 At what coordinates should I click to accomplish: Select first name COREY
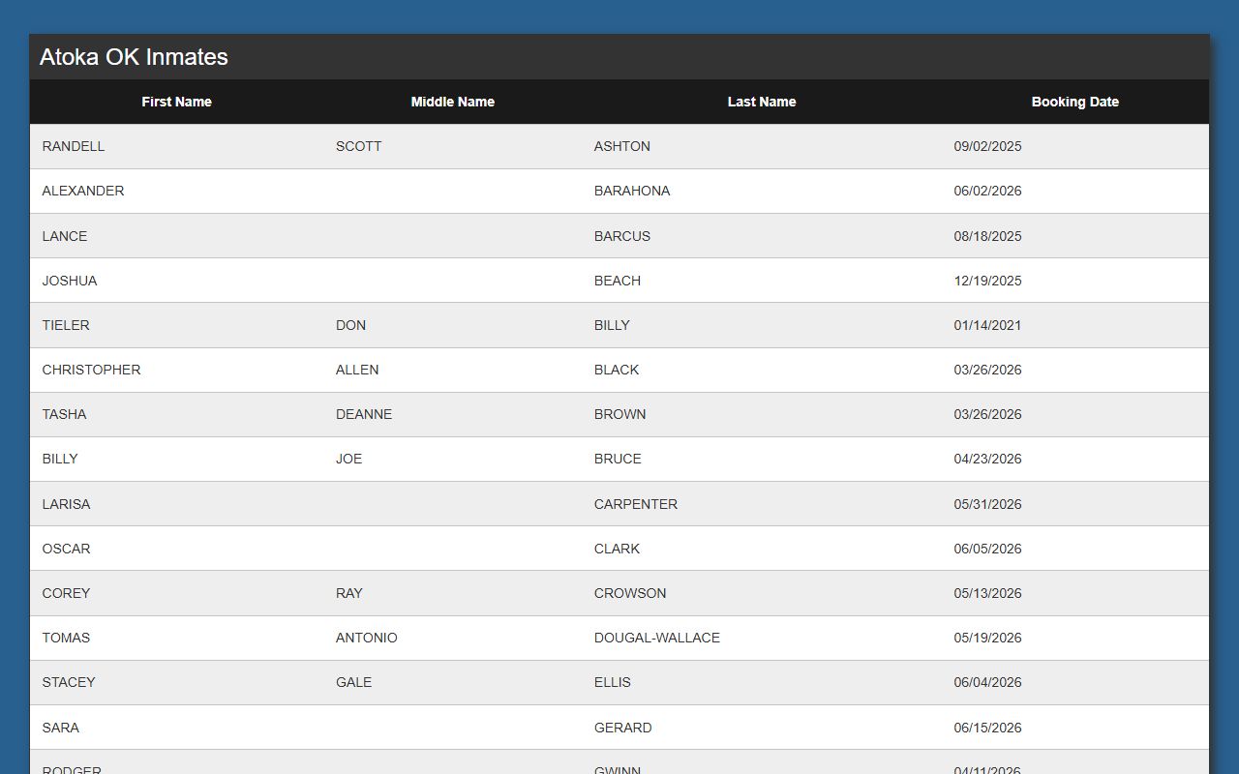66,593
